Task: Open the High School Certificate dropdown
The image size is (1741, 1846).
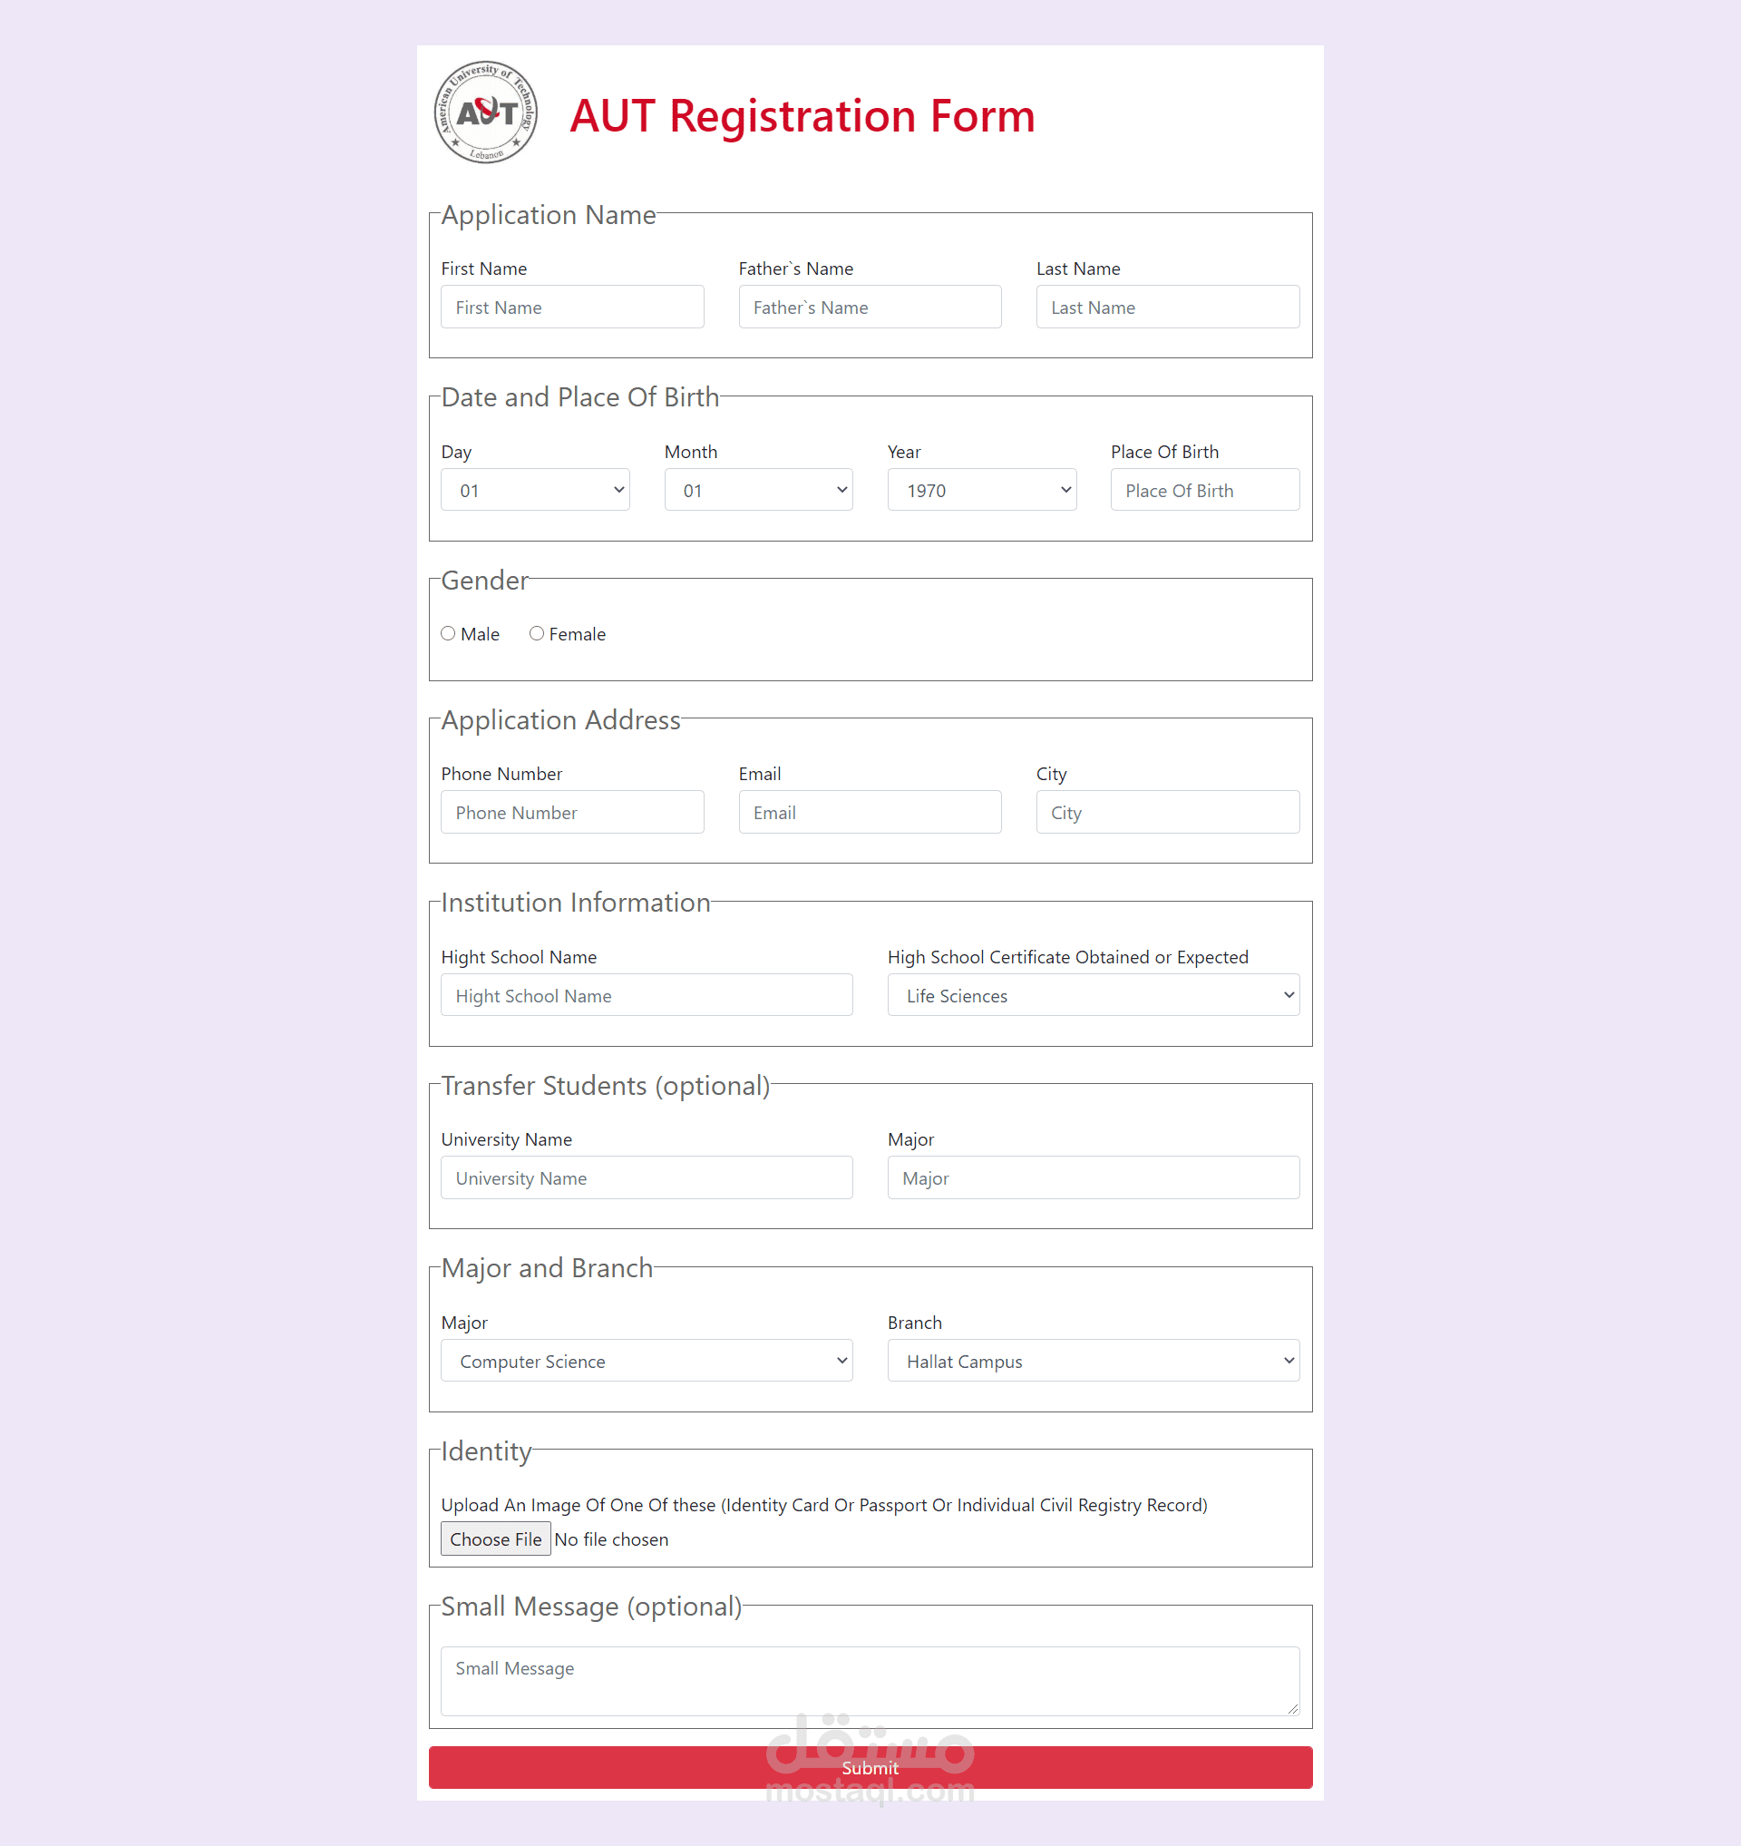Action: pos(1094,994)
